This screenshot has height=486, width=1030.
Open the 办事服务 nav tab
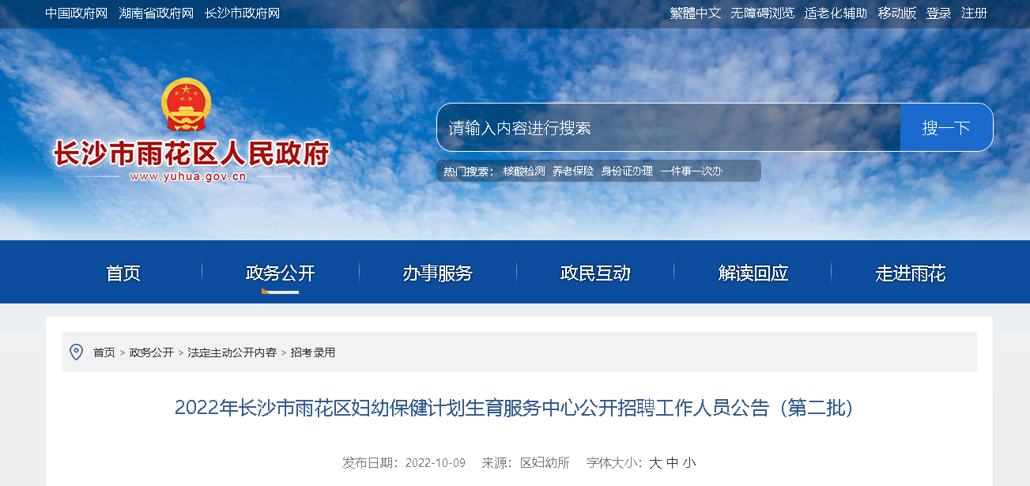coord(438,273)
